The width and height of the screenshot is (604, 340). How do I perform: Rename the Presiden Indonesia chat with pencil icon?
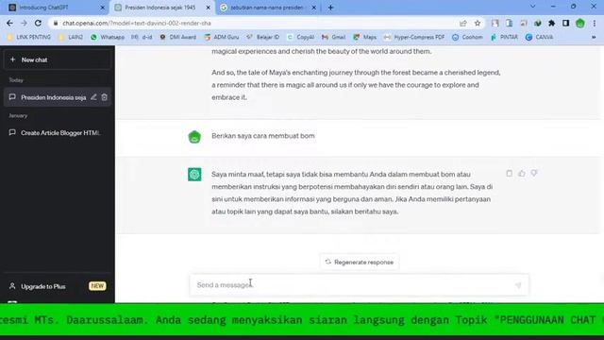point(93,97)
